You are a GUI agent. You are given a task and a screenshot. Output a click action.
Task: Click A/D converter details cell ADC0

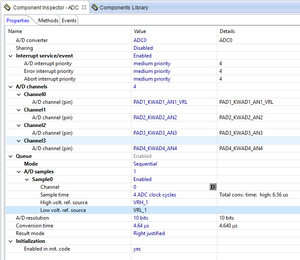click(x=226, y=40)
